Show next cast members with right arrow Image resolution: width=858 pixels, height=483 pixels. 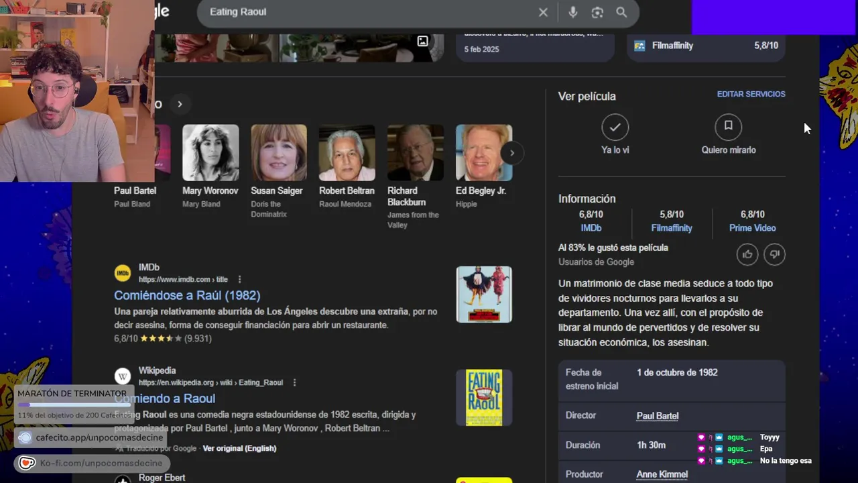click(x=511, y=153)
